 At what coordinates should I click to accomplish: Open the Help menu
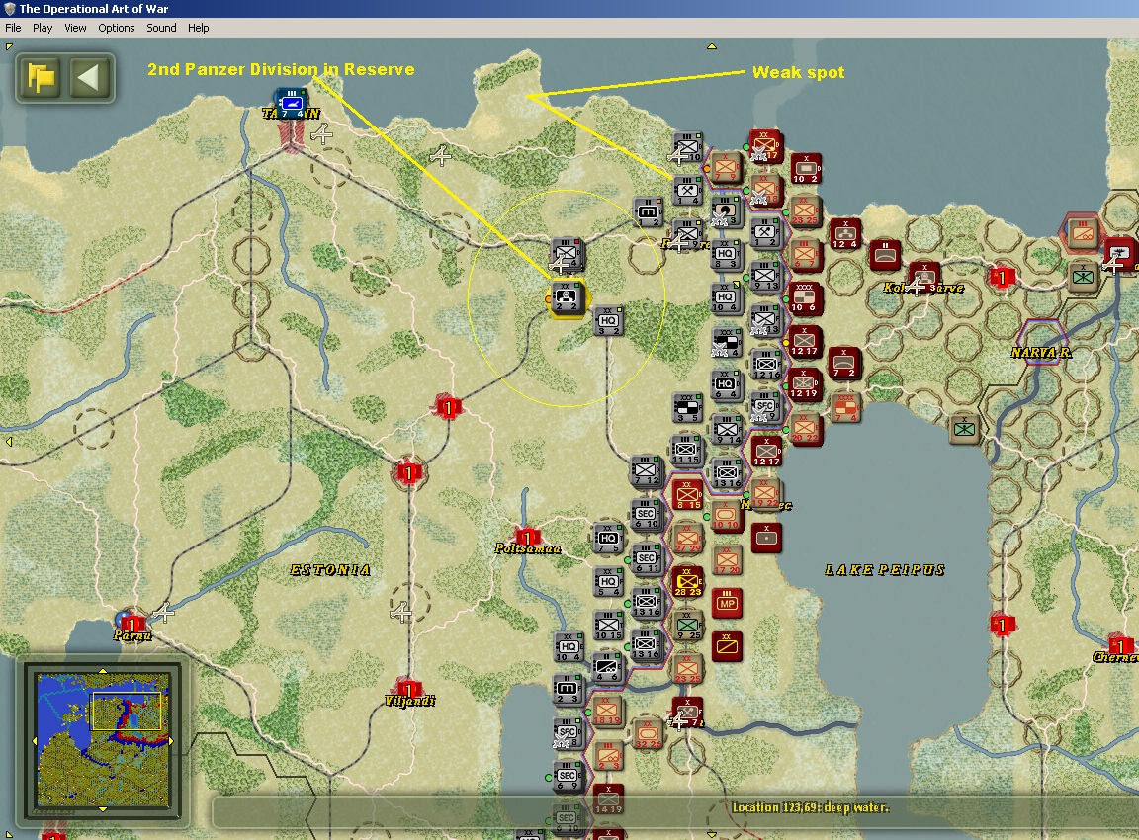click(199, 28)
